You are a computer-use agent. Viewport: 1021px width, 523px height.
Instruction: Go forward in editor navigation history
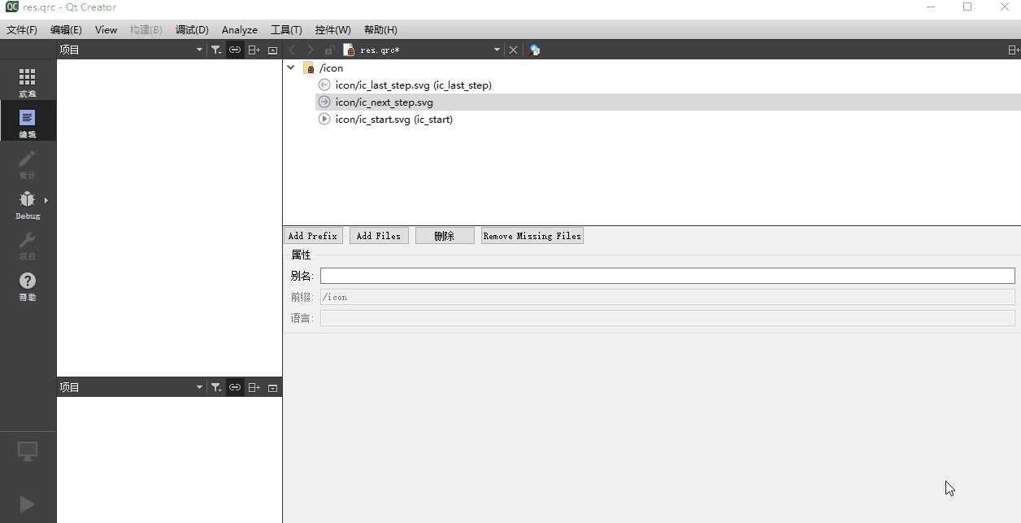pos(311,50)
